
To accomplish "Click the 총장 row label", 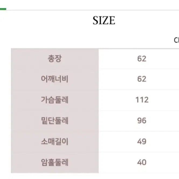I will pos(55,58).
